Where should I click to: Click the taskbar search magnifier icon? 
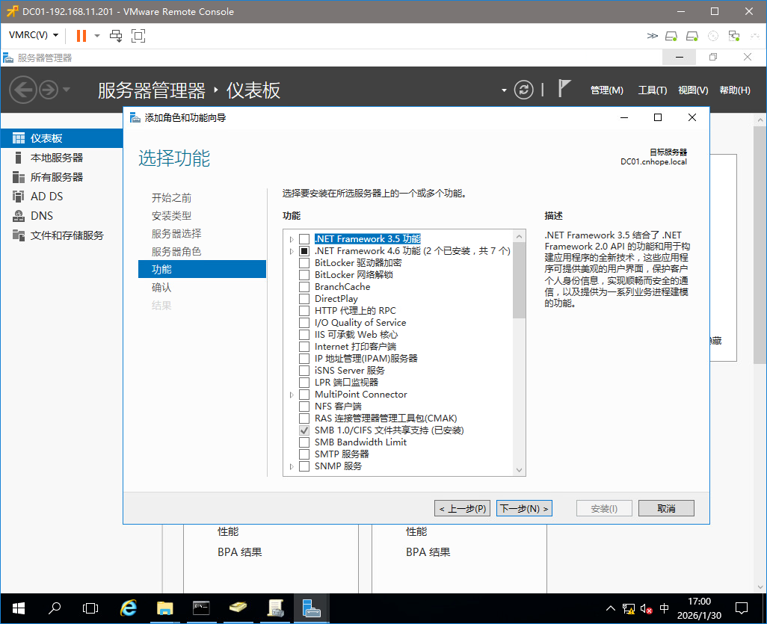point(55,608)
